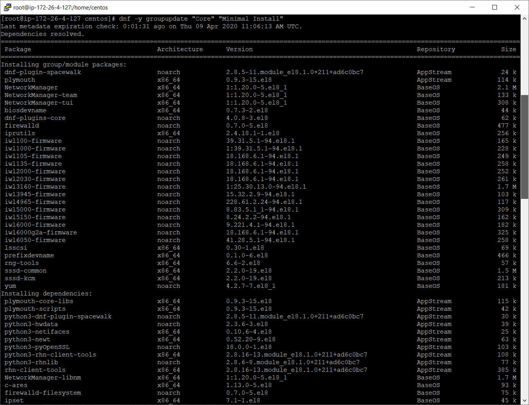Close the PuTTY session window
This screenshot has height=405, width=529.
pyautogui.click(x=517, y=7)
